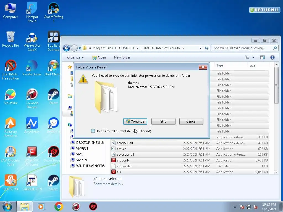The height and width of the screenshot is (212, 283).
Task: Expand arrow after COMODO Internet Security breadcrumb
Action: tap(183, 48)
